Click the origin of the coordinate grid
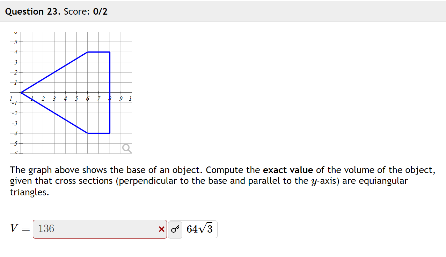Screen dimensions: 446x257 point(21,92)
